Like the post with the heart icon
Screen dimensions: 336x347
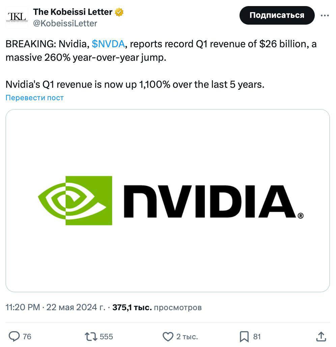[168, 336]
